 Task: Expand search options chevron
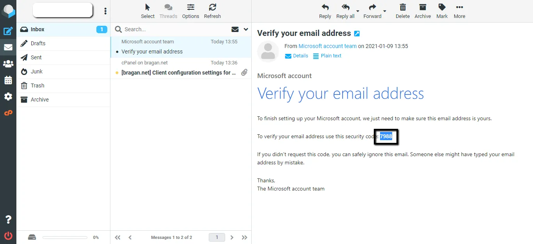tap(246, 29)
